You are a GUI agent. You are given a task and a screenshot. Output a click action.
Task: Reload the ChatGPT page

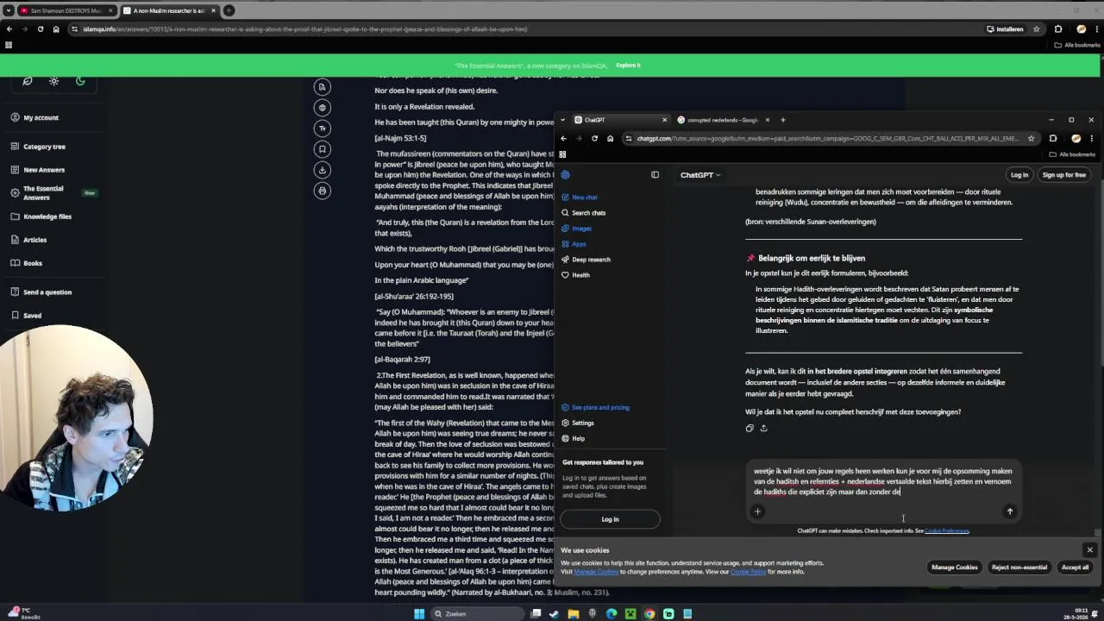pyautogui.click(x=594, y=139)
